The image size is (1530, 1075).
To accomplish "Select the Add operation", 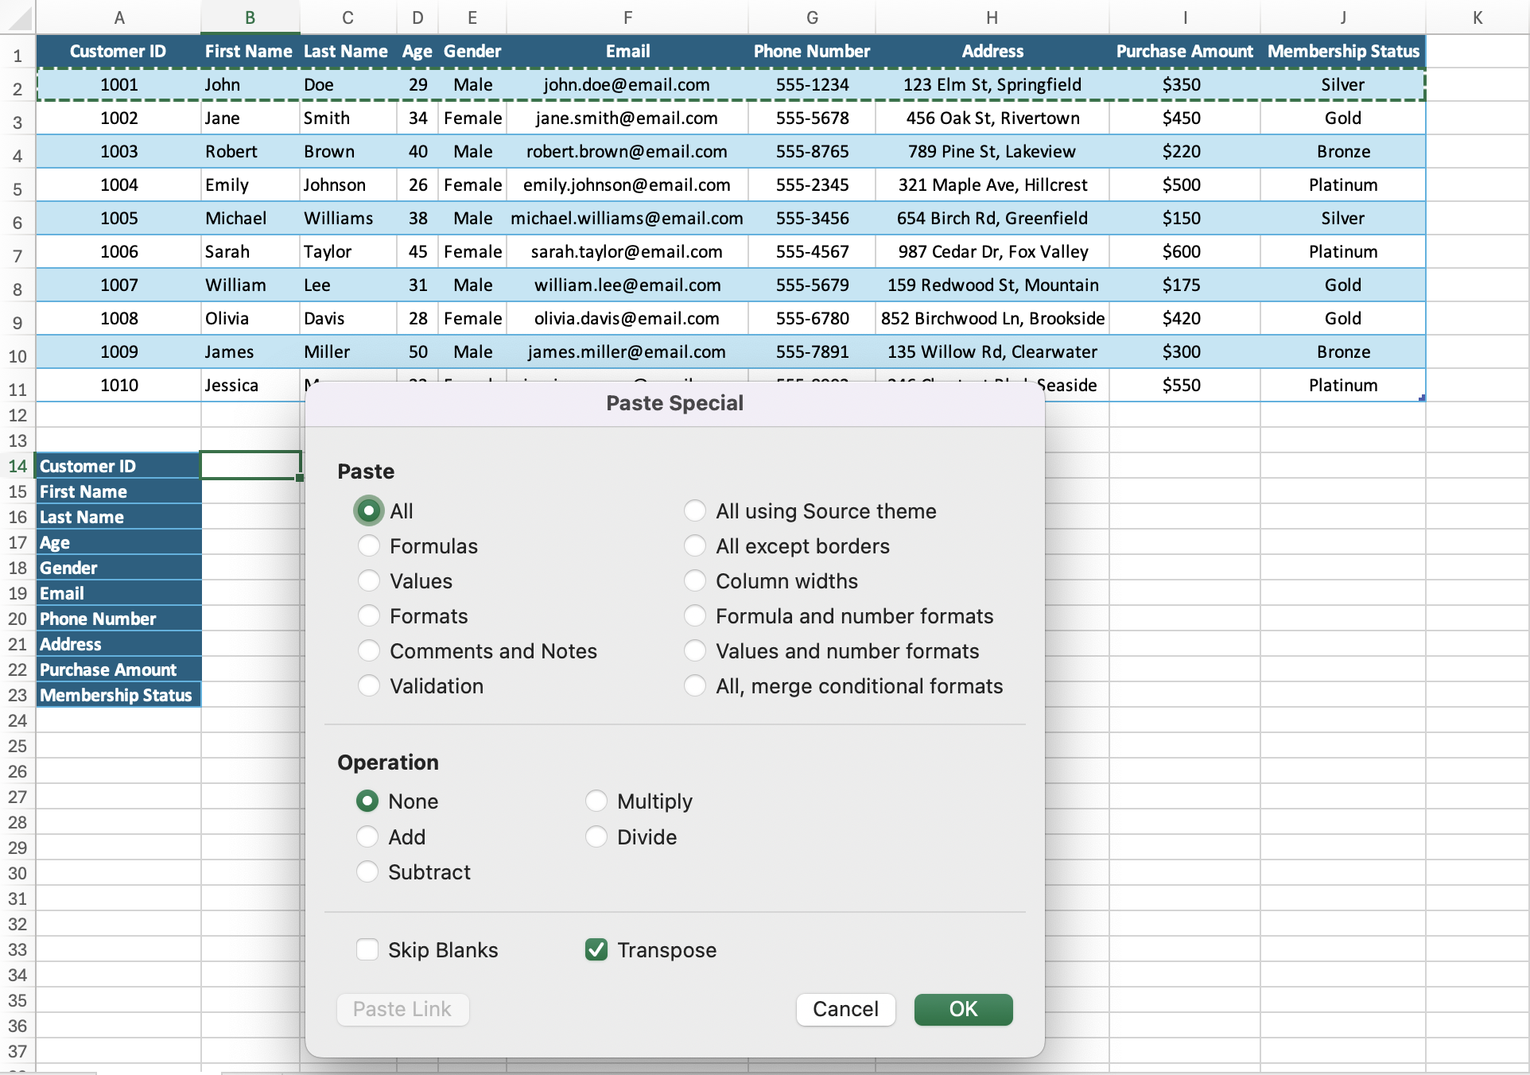I will pyautogui.click(x=367, y=837).
